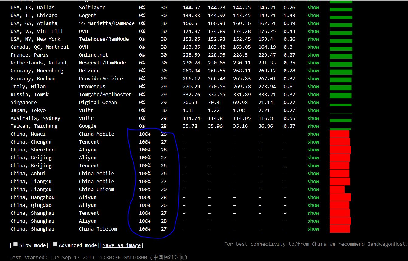Show details for Canada, QC, Montreal
The width and height of the screenshot is (408, 261).
(313, 47)
